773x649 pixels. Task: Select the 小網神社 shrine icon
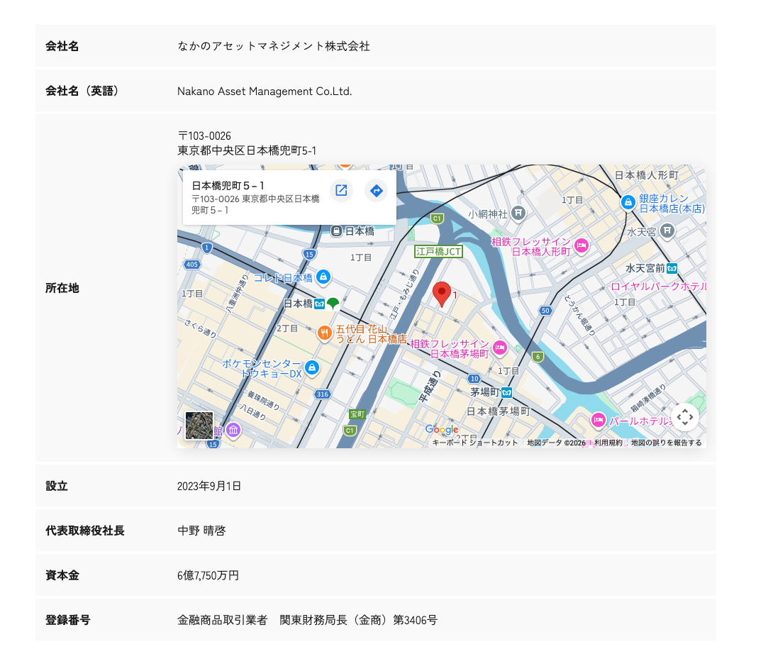(518, 213)
